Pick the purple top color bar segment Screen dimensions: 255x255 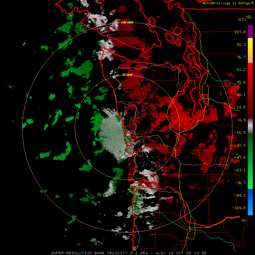[x=250, y=31]
